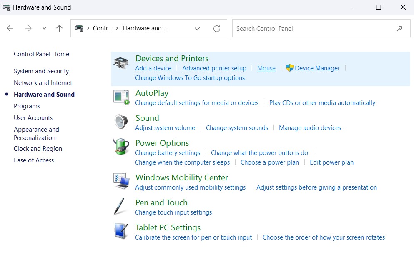Image resolution: width=414 pixels, height=257 pixels.
Task: Choose the order of screen rotation
Action: coord(324,237)
